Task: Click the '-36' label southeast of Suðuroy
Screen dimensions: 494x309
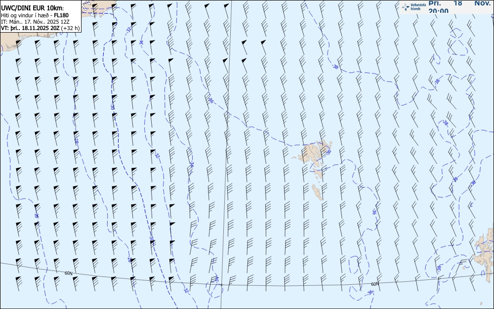Action: [x=374, y=212]
